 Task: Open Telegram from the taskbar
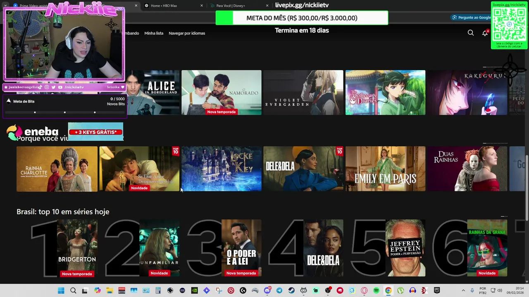point(279,290)
